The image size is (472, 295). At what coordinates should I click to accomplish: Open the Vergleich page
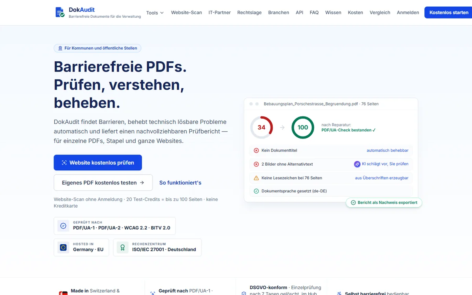[380, 13]
